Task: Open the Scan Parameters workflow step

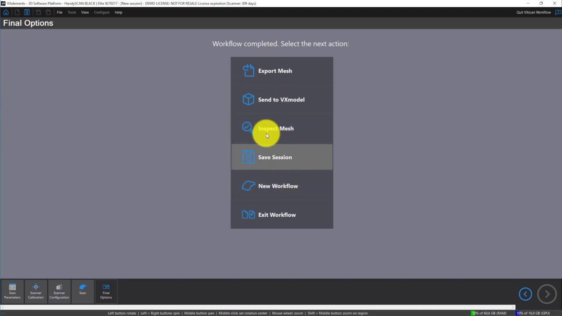Action: click(x=12, y=291)
